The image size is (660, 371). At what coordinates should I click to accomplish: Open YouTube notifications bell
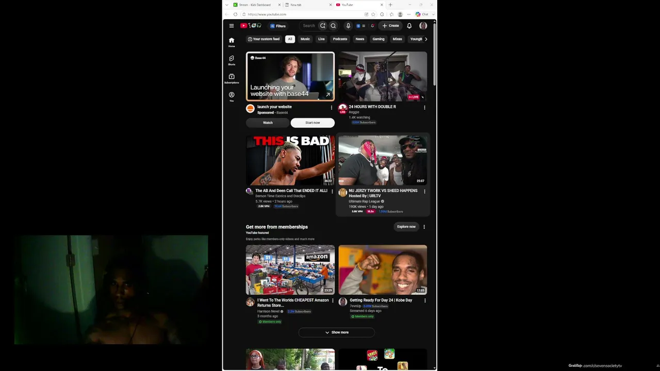click(x=409, y=26)
